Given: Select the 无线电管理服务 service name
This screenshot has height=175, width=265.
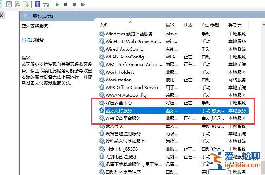Looking at the screenshot, I should (121, 156).
